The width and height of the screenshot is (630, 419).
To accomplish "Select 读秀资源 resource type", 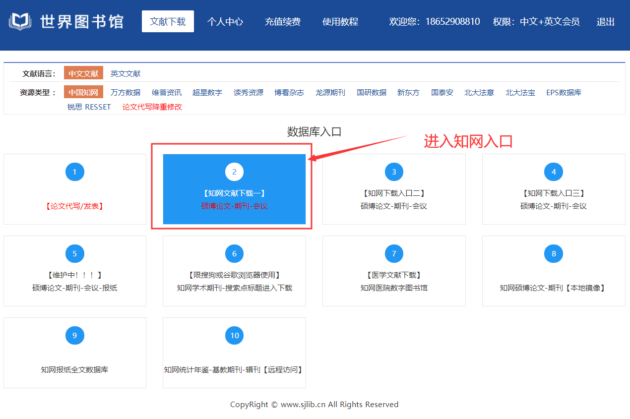I will click(249, 92).
